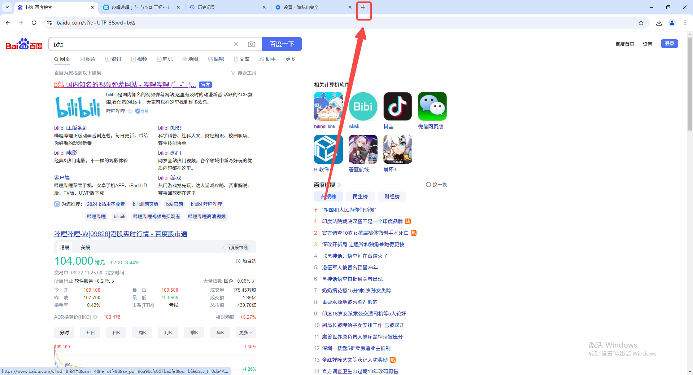
Task: Open the 崩坏3 game icon
Action: point(398,149)
